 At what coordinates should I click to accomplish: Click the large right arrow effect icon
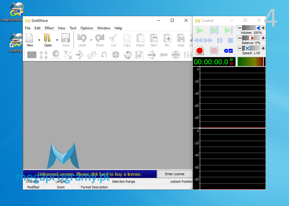click(152, 55)
